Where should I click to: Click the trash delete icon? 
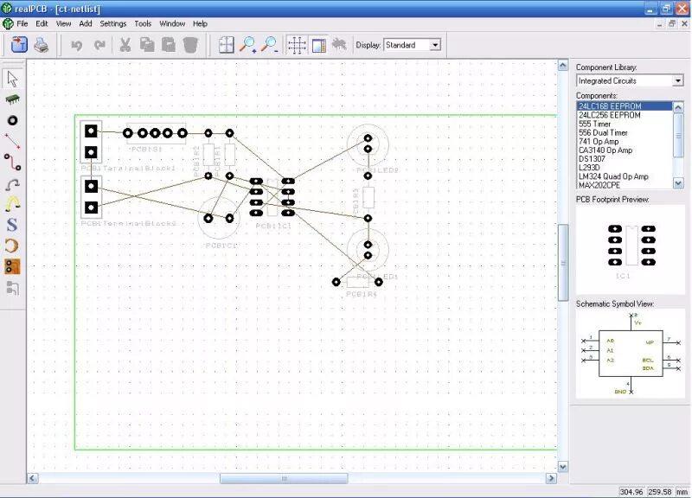coord(190,45)
